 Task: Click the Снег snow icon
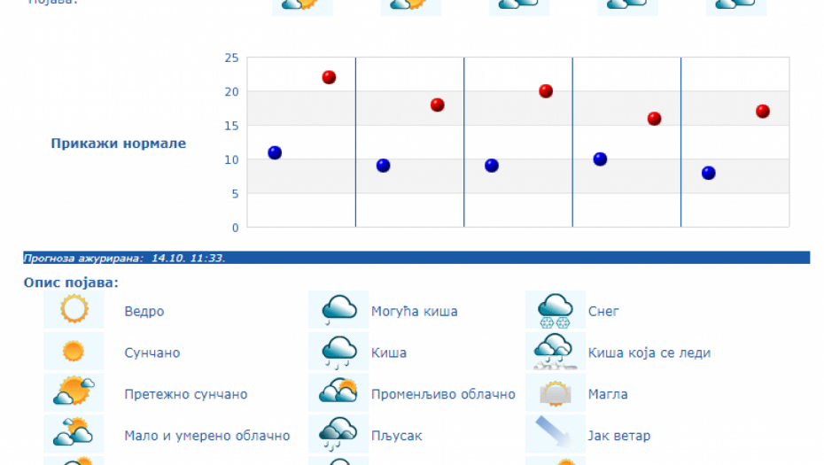556,310
